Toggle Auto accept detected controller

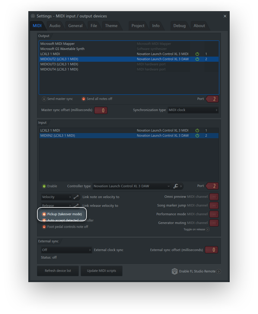pos(44,220)
